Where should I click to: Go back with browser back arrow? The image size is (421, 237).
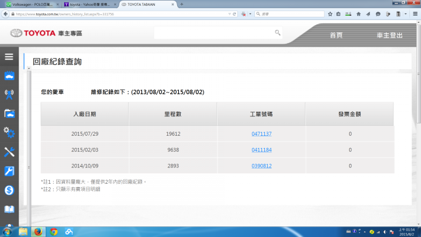point(5,14)
